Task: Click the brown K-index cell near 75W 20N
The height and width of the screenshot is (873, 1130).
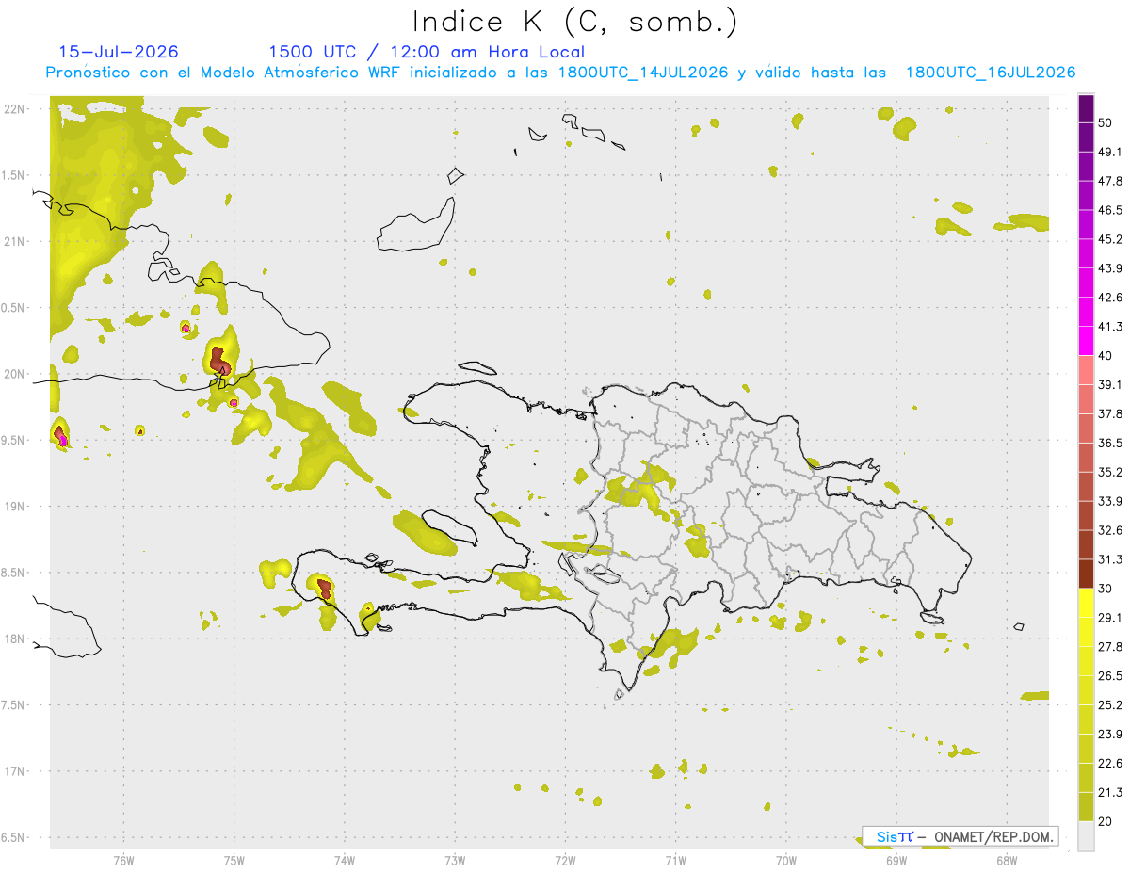Action: coord(220,360)
